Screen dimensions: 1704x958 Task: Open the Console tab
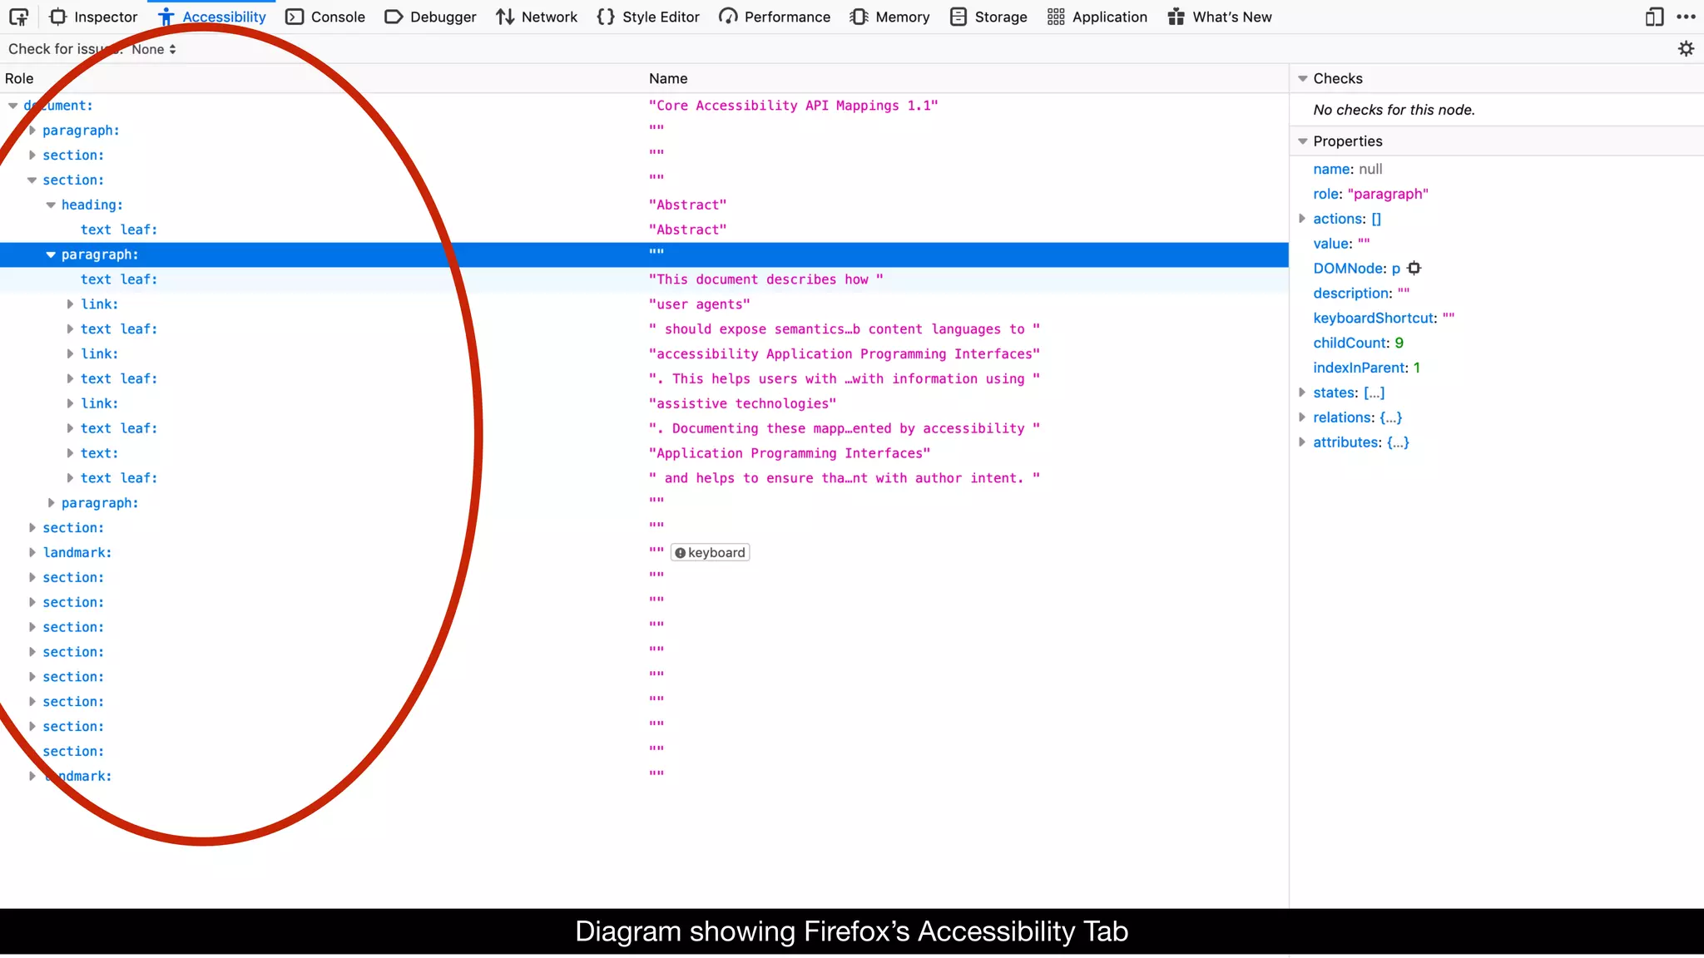(x=325, y=17)
